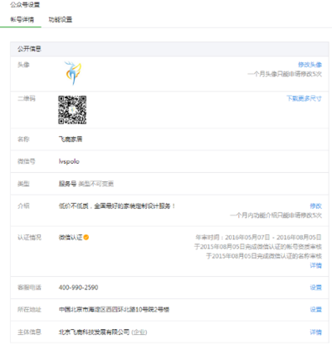Switch to the 功能设置 tab
332x345 pixels.
(x=61, y=20)
